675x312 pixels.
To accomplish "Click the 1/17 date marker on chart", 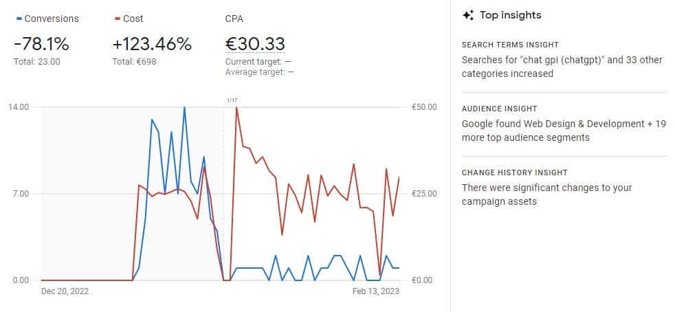I will click(x=232, y=100).
